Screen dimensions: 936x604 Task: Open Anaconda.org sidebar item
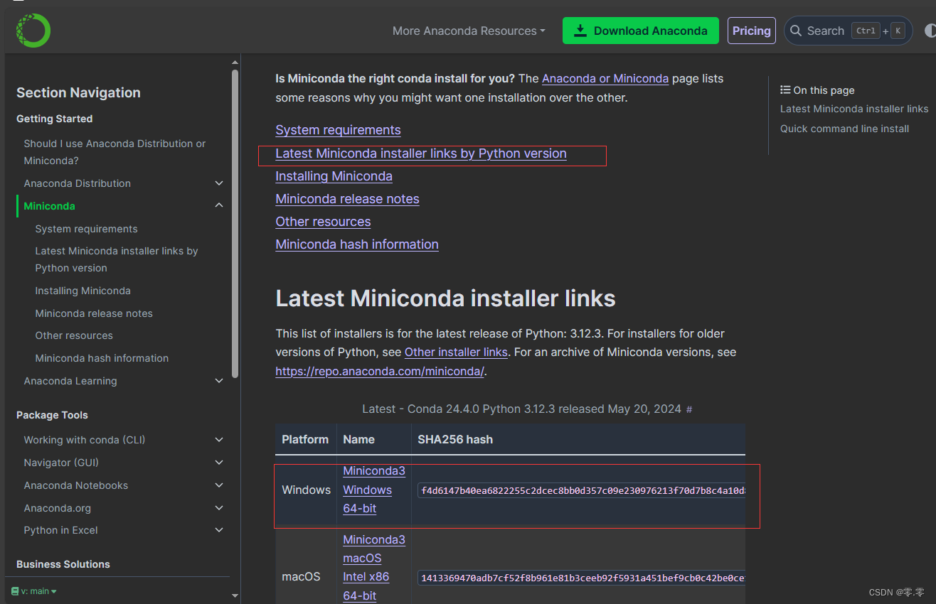pos(58,508)
